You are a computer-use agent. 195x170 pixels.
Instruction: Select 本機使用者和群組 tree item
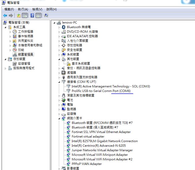point(30,45)
